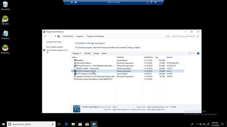
Task: Select MySQL Installer - Community row
Action: coord(127,68)
